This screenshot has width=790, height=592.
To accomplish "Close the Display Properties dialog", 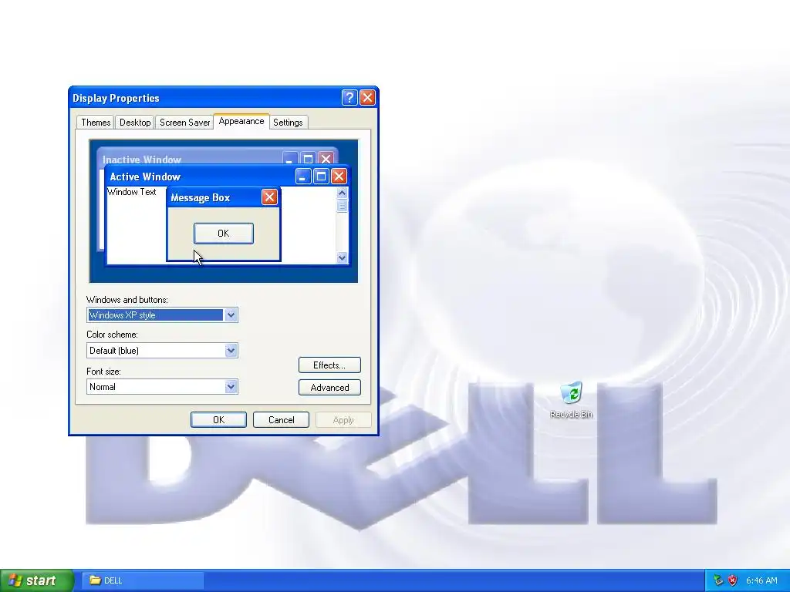I will coord(367,98).
